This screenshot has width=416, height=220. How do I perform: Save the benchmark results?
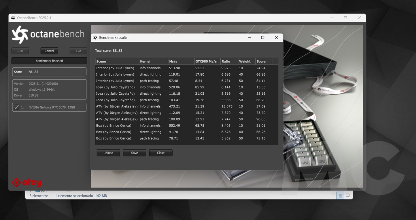[135, 153]
